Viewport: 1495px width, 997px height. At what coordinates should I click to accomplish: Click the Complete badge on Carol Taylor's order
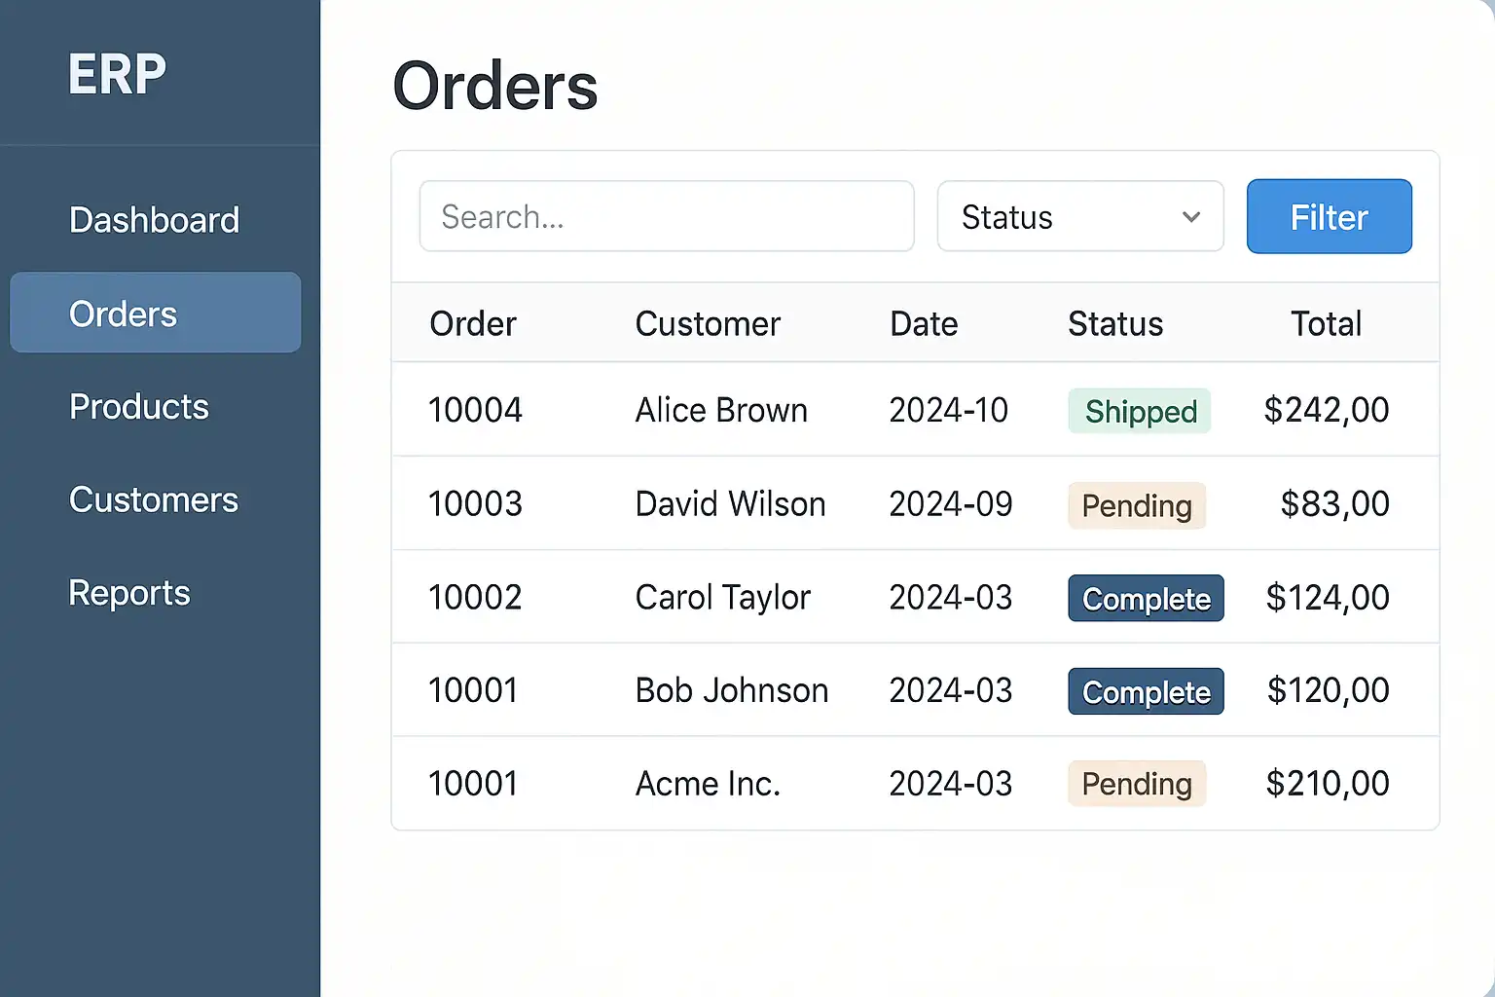(1146, 599)
